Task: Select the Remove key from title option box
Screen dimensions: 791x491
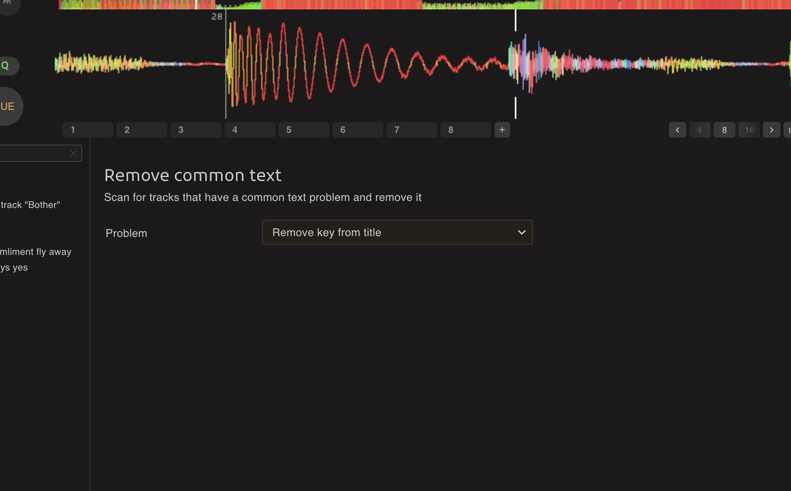Action: pos(397,233)
